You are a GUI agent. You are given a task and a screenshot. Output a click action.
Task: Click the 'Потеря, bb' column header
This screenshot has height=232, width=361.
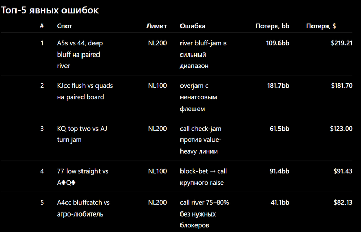pyautogui.click(x=272, y=26)
